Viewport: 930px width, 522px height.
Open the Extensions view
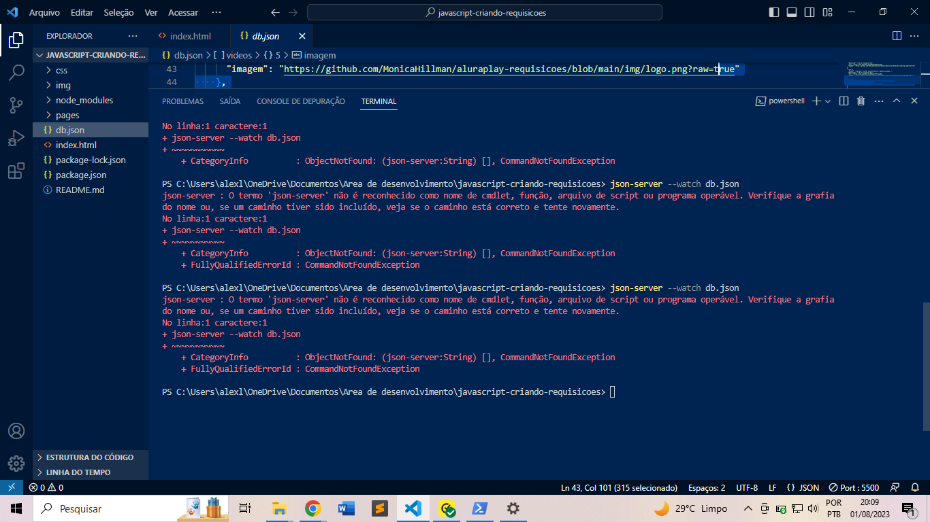click(x=16, y=171)
